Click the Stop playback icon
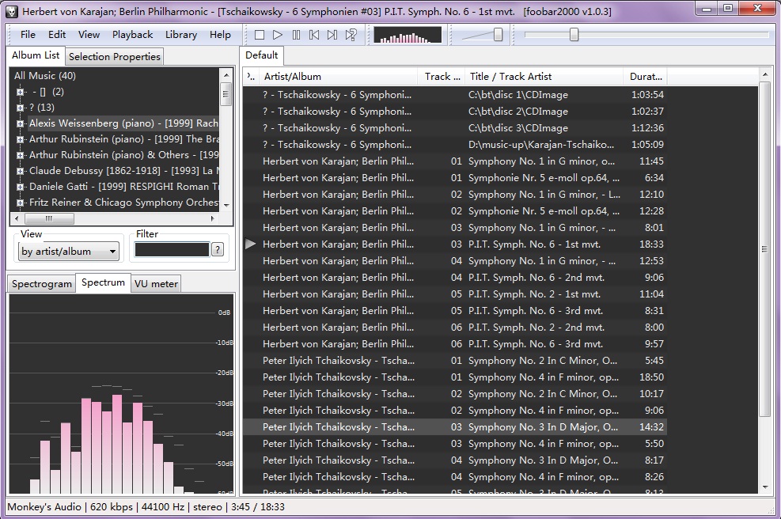The height and width of the screenshot is (519, 781). click(259, 34)
